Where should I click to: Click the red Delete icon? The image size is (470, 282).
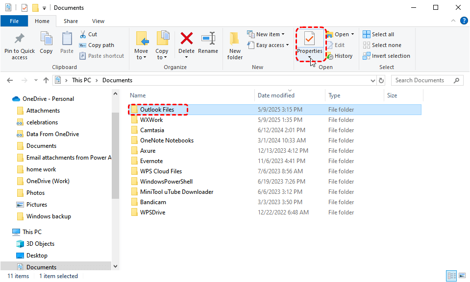[x=186, y=39]
